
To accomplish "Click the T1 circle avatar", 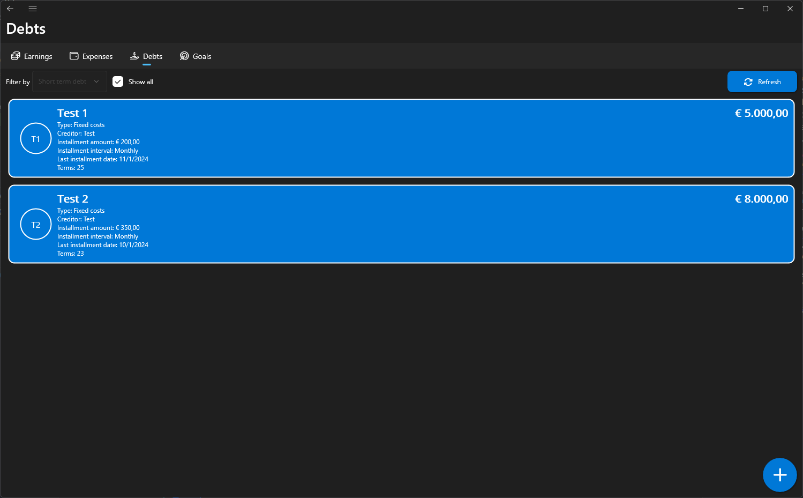I will pos(36,138).
